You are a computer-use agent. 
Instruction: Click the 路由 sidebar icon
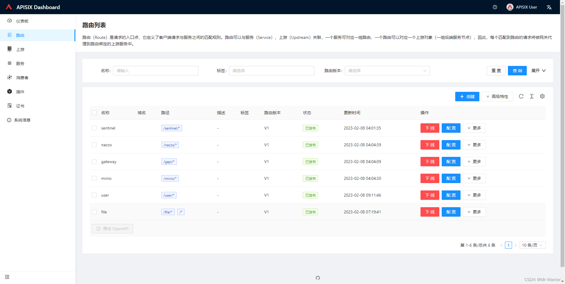tap(9, 35)
